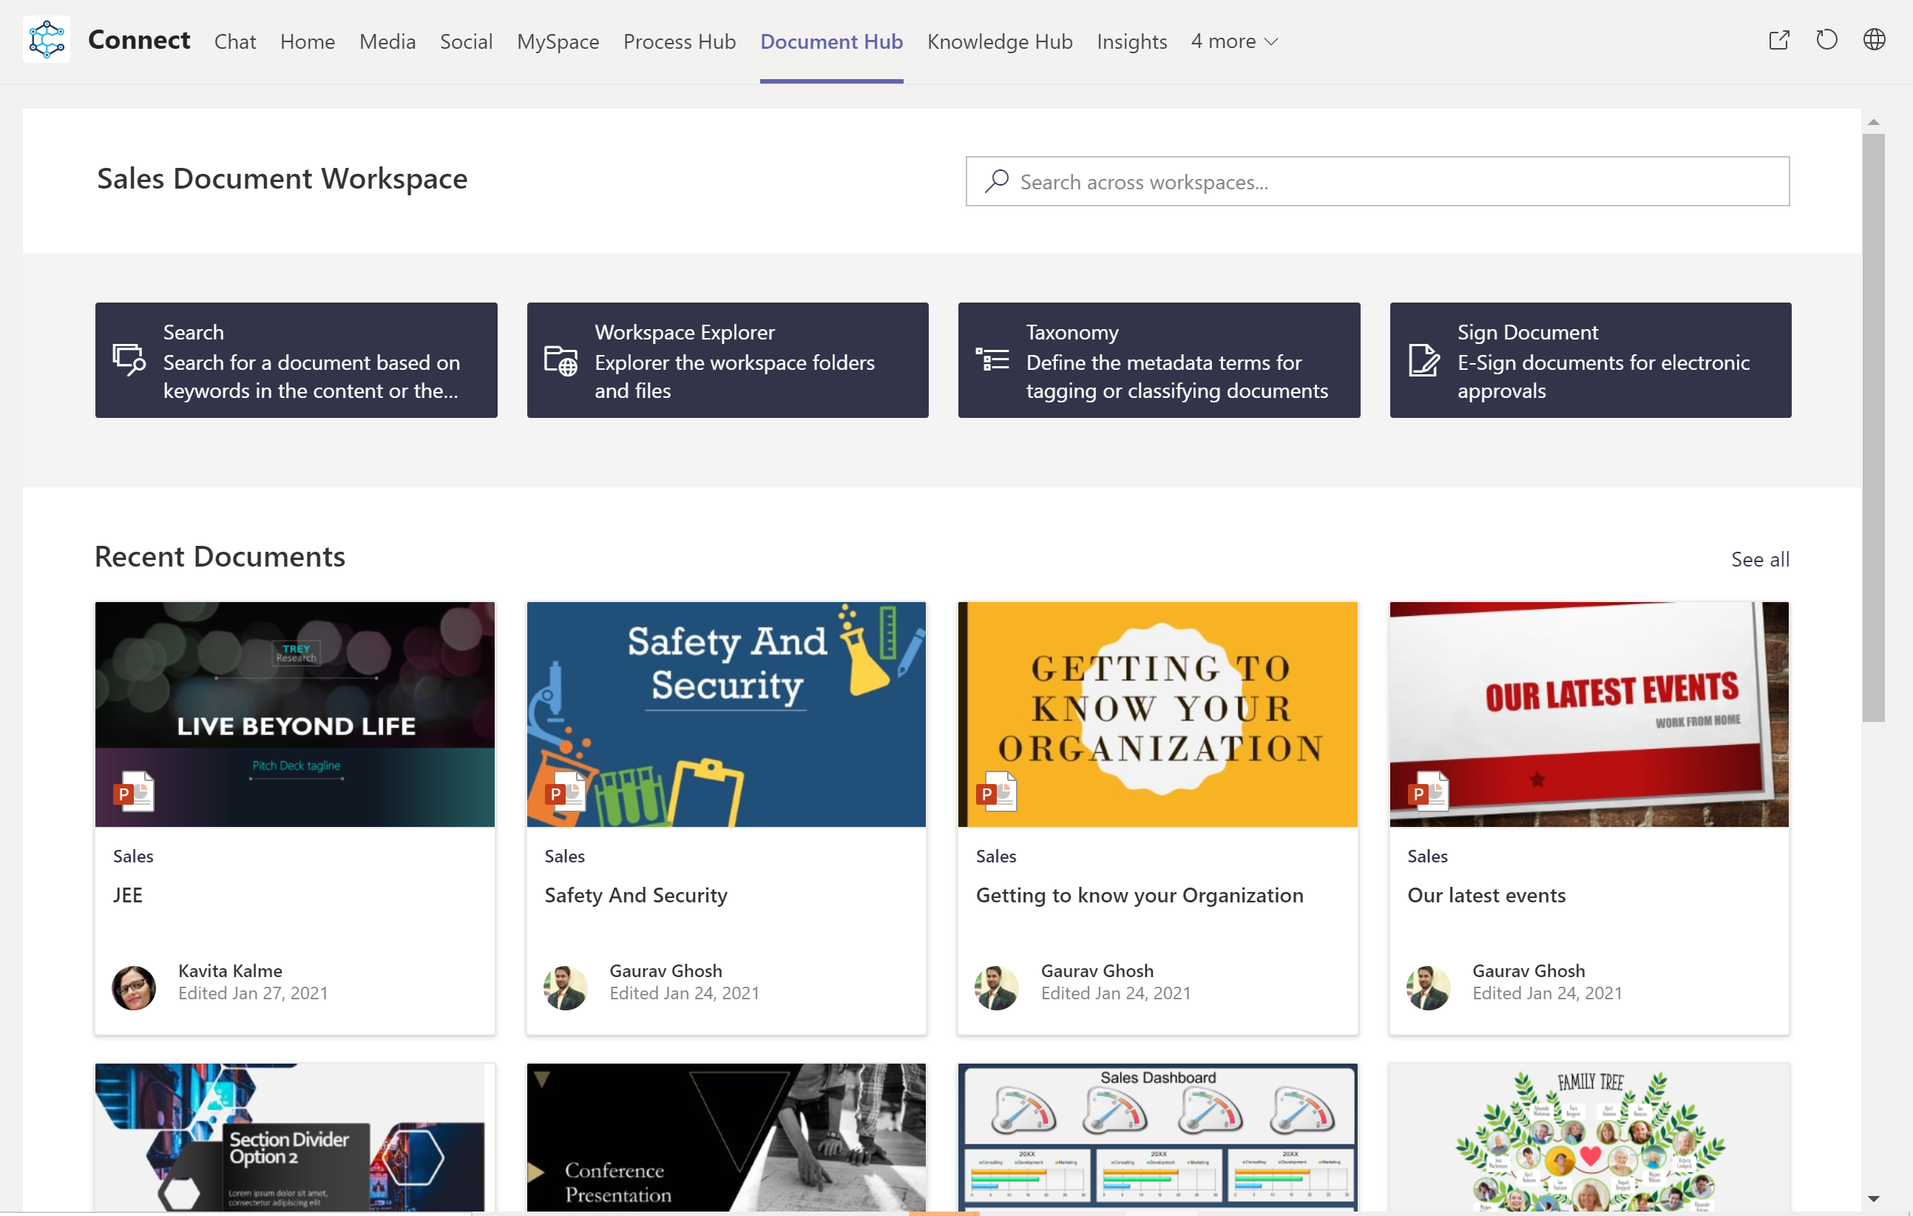The width and height of the screenshot is (1913, 1216).
Task: Click the Search tile document-search icon
Action: coord(129,360)
